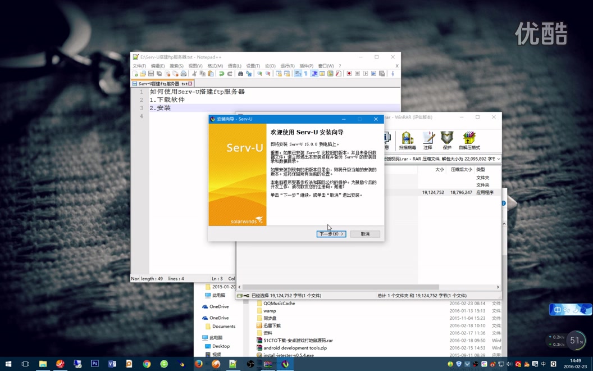Open the 插件(P) menu in Notepad++

[x=307, y=66]
